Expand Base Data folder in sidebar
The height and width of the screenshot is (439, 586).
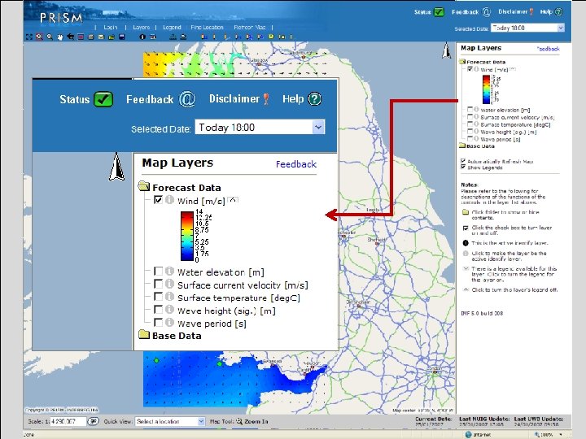pos(462,146)
